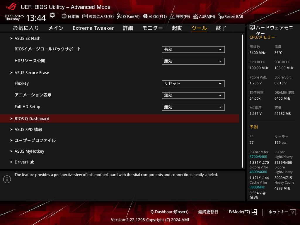Open BIOSイメージロールバックサポート dropdown
Image resolution: width=300 pixels, height=225 pixels.
[x=193, y=50]
